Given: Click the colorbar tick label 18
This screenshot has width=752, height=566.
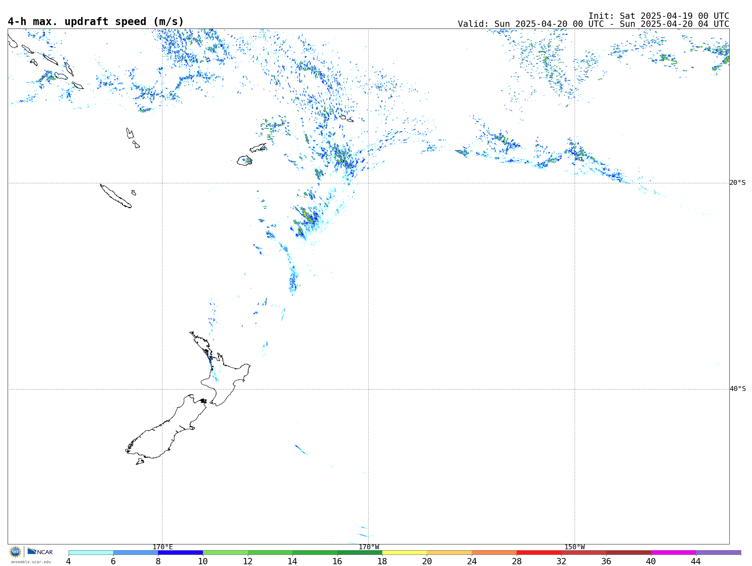Looking at the screenshot, I should click(382, 561).
